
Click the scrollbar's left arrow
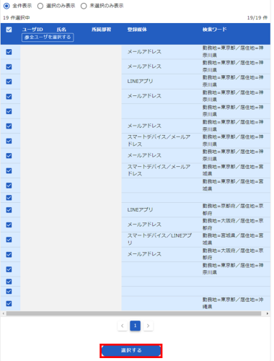pos(3,313)
